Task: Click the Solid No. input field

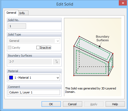Action: (17, 26)
